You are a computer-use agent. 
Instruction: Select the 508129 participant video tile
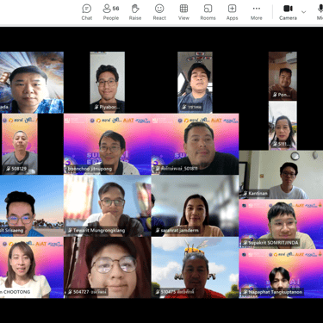click(20, 144)
